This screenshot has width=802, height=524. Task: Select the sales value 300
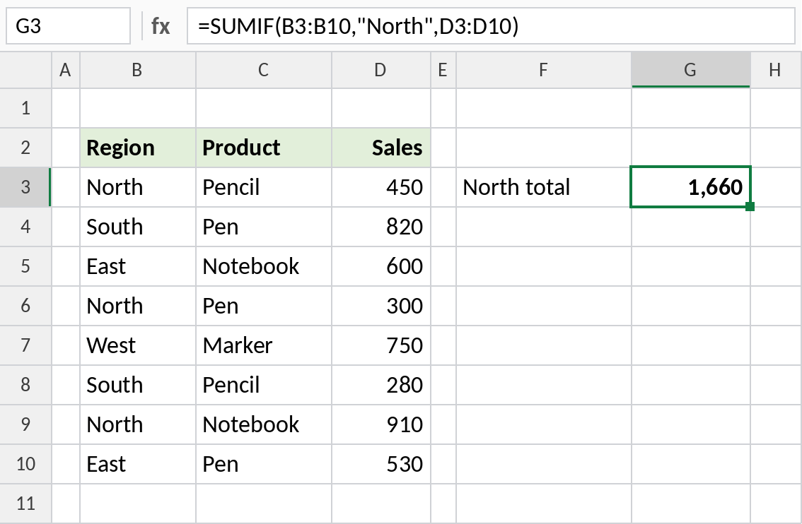click(381, 306)
